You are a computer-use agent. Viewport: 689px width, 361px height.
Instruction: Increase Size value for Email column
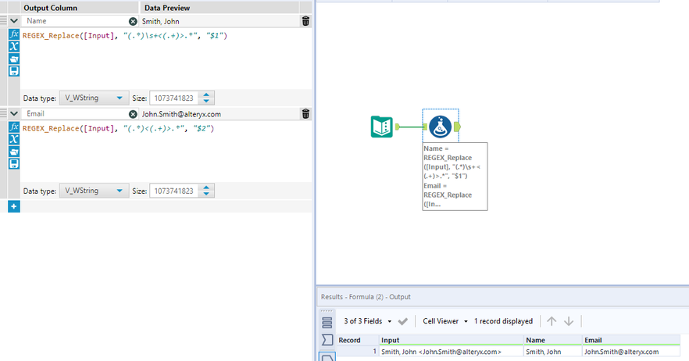[206, 188]
